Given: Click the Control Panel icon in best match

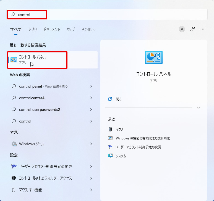Looking at the screenshot, I should [x=14, y=60].
